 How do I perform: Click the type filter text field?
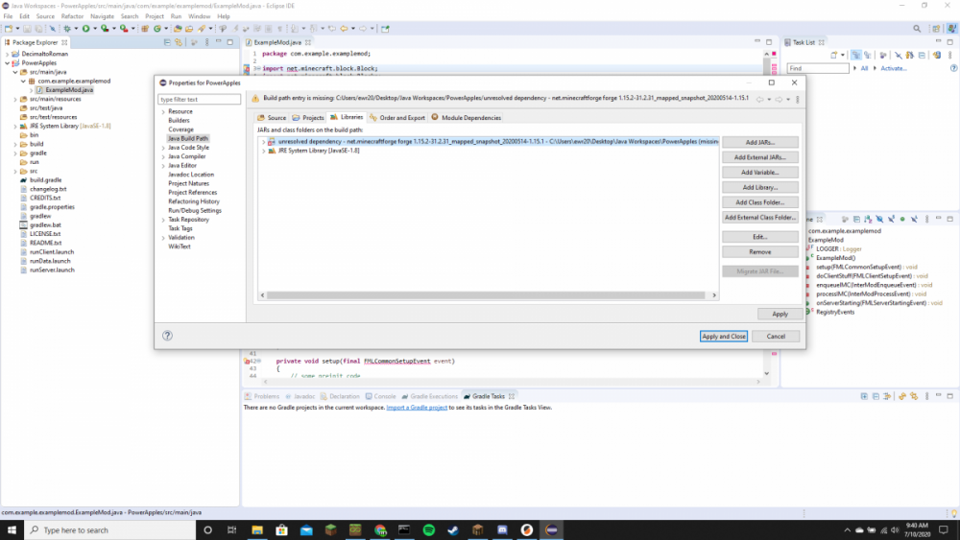[199, 99]
